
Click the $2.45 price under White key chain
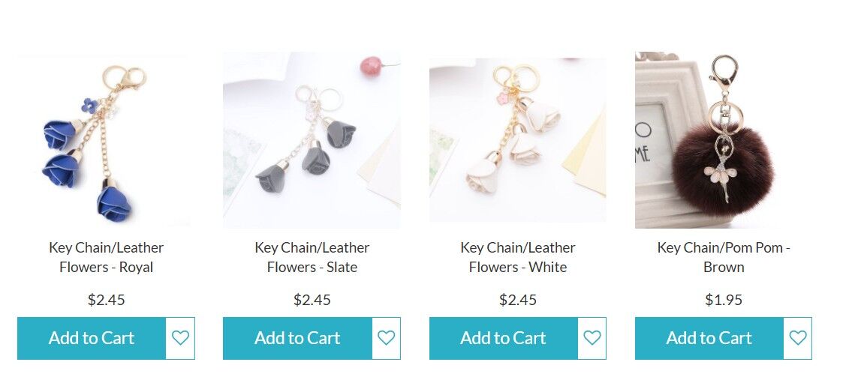point(518,300)
